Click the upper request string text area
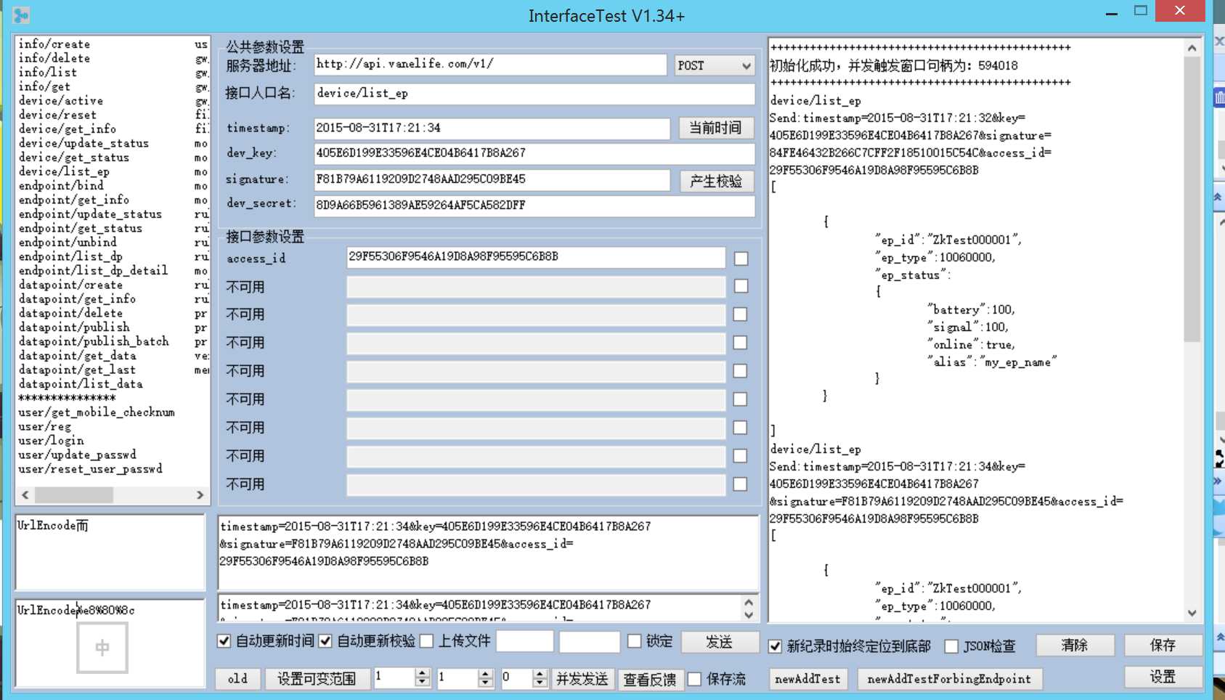This screenshot has height=700, width=1225. pos(488,553)
